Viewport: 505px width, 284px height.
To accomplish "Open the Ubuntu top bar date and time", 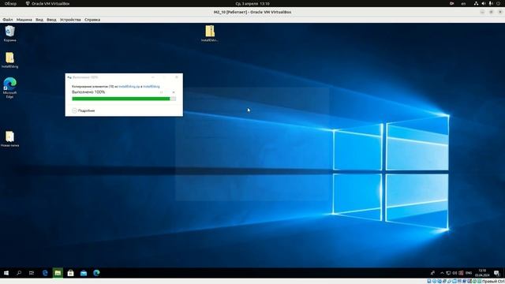I will click(252, 3).
